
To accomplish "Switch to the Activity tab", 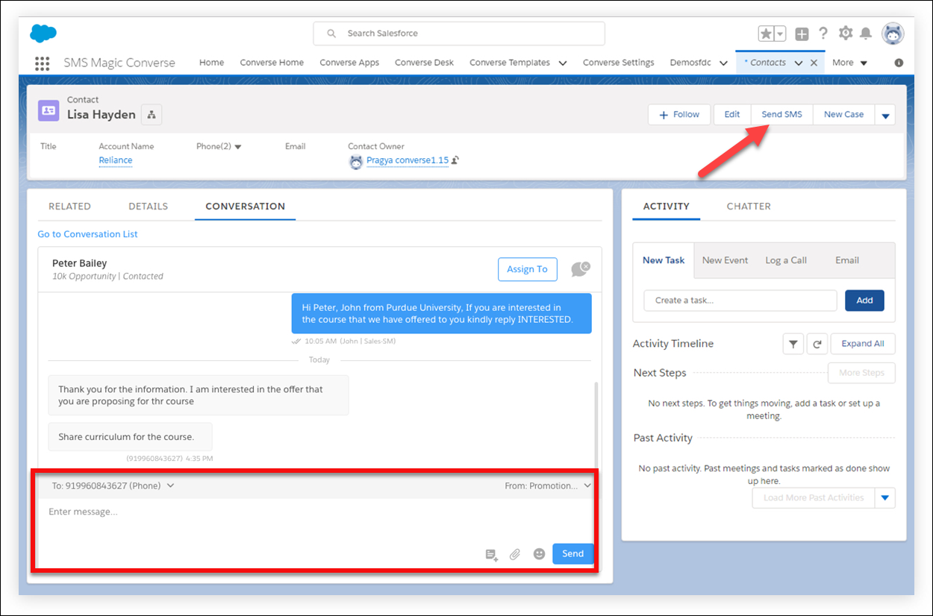I will coord(666,207).
